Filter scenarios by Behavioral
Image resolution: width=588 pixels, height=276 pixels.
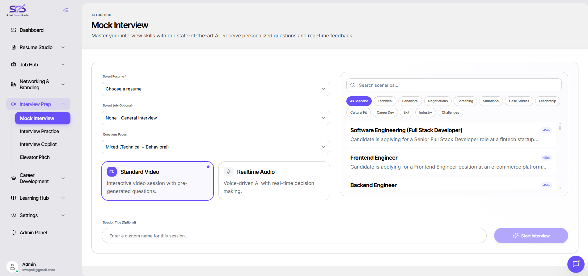click(x=410, y=101)
